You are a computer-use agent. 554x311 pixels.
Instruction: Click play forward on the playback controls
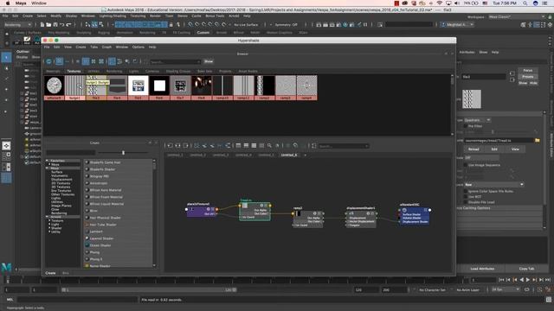pyautogui.click(x=528, y=280)
